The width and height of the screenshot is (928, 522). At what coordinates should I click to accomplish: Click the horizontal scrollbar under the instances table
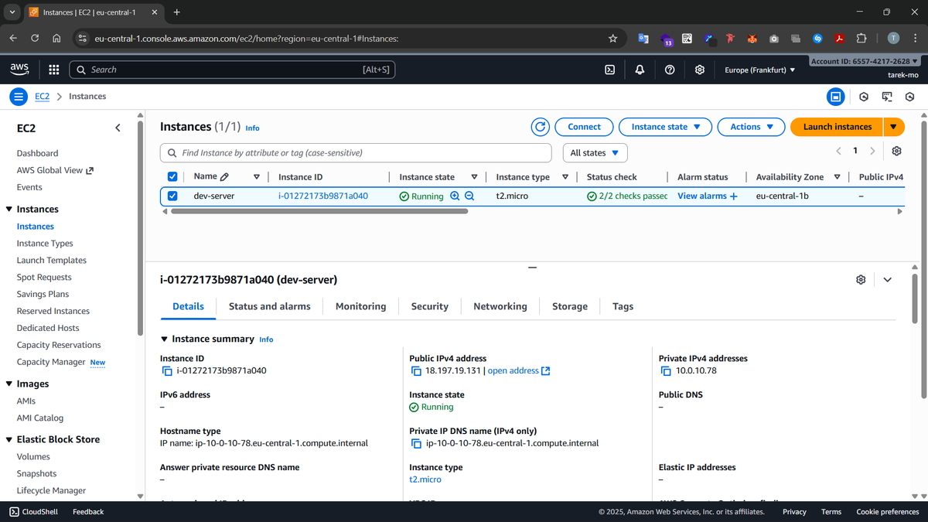(x=319, y=210)
